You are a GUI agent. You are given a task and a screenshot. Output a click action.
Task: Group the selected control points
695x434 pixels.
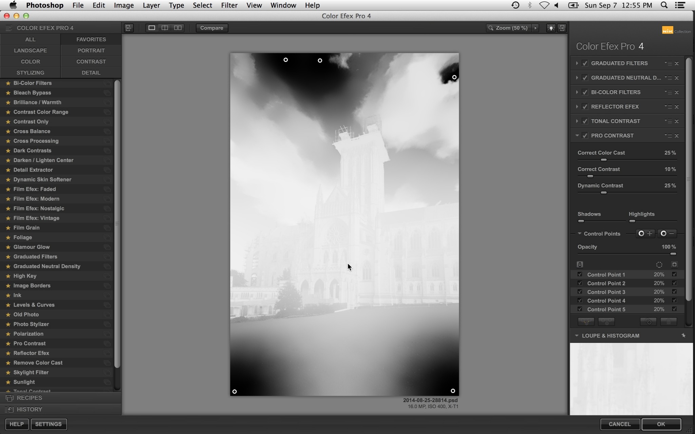[x=586, y=321]
